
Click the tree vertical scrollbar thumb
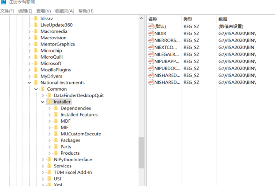click(x=141, y=153)
